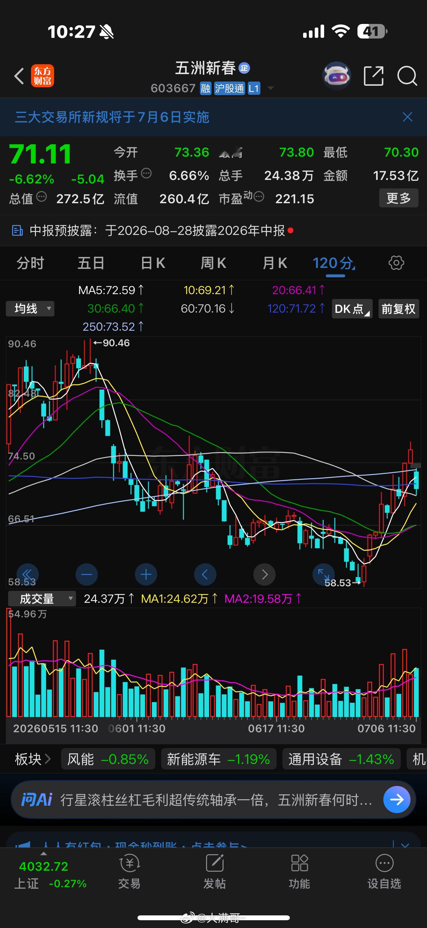Open the DK点 options dropdown

[x=352, y=309]
